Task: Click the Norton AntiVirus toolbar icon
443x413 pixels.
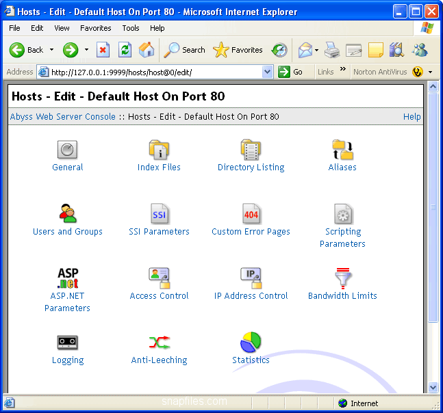Action: pyautogui.click(x=417, y=72)
